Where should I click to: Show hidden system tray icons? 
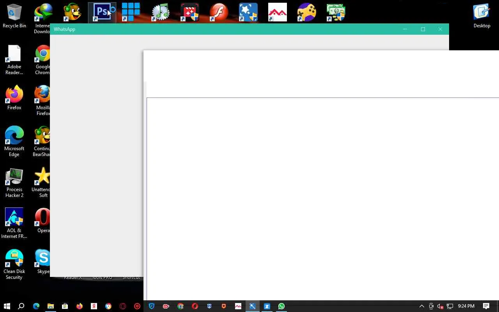point(422,306)
